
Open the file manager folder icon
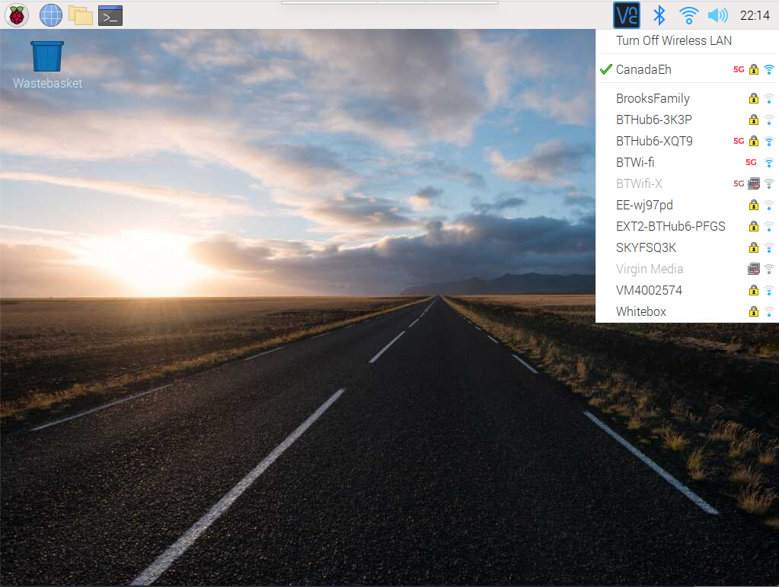[x=81, y=15]
